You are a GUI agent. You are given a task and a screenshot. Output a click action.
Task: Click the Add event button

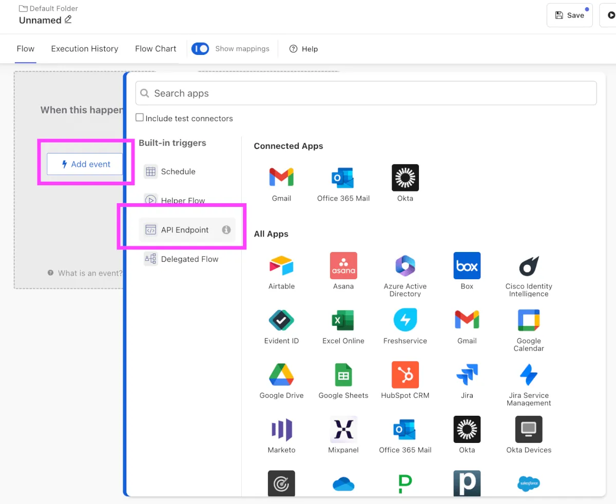click(85, 164)
